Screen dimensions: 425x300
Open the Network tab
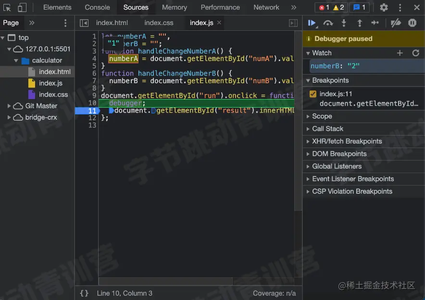(x=266, y=8)
